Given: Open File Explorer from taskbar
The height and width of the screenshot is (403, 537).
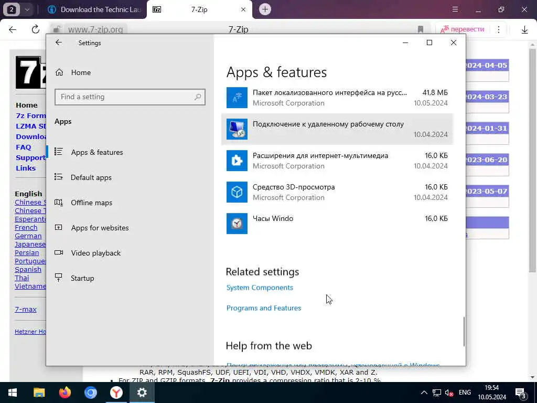Looking at the screenshot, I should (x=39, y=393).
